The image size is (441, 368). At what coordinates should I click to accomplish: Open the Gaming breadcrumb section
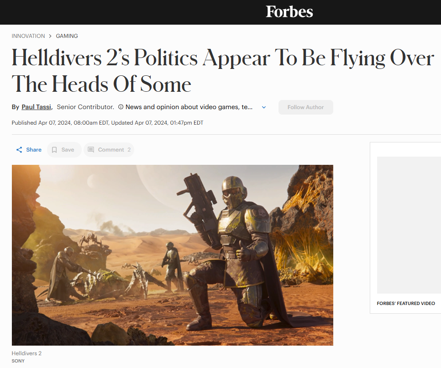click(x=67, y=36)
